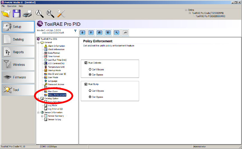Collapse the Online device tree
The height and width of the screenshot is (149, 242).
[186, 10]
